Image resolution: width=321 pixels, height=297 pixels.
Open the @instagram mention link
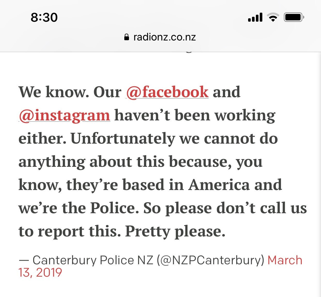tap(64, 115)
